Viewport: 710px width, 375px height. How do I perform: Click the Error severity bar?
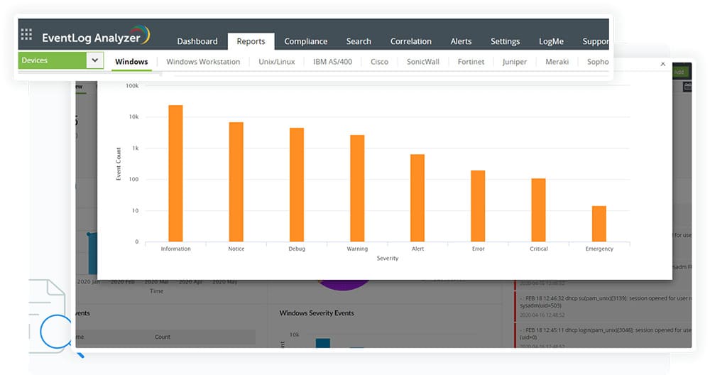pos(478,206)
